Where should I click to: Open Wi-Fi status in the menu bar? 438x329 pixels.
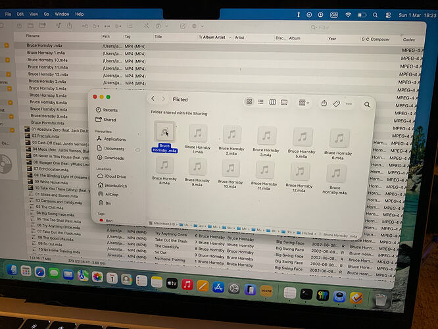(x=348, y=15)
